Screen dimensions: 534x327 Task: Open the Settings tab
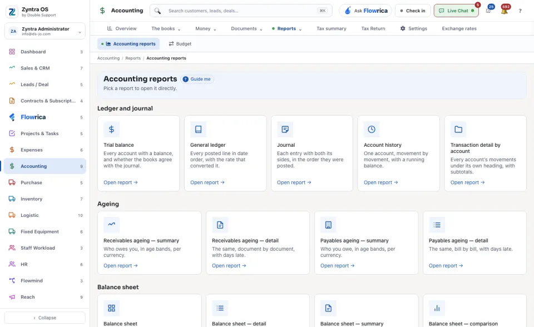(x=414, y=28)
